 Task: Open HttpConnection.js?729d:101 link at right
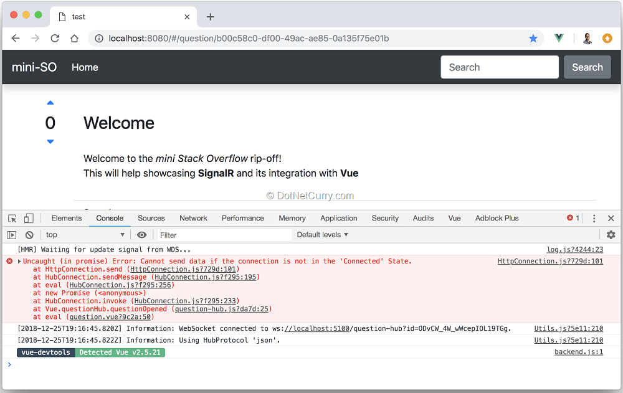point(550,261)
